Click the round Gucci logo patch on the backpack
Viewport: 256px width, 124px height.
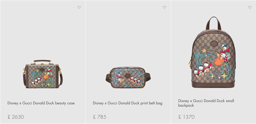(213, 43)
